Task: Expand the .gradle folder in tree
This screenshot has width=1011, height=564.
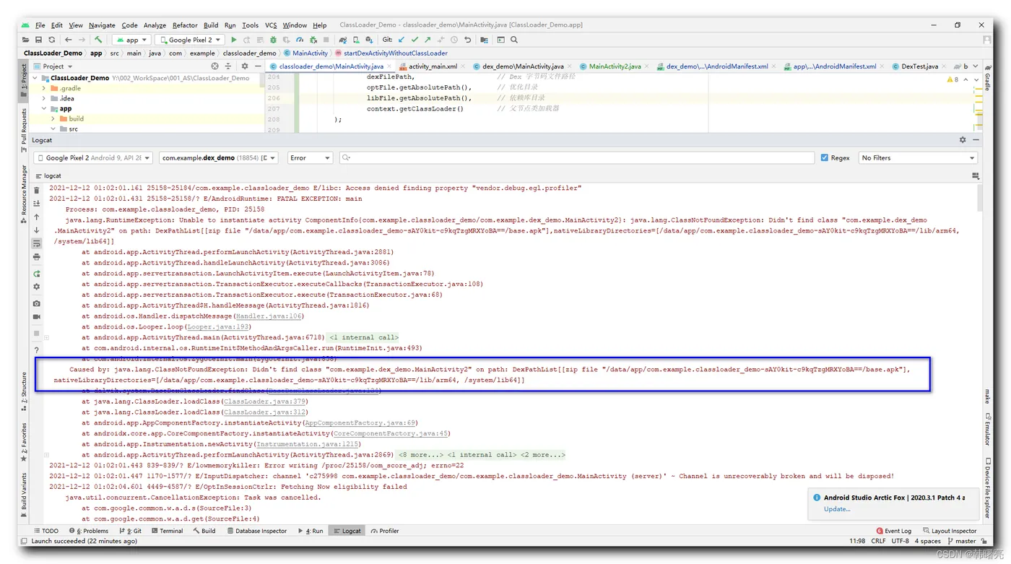Action: click(44, 88)
